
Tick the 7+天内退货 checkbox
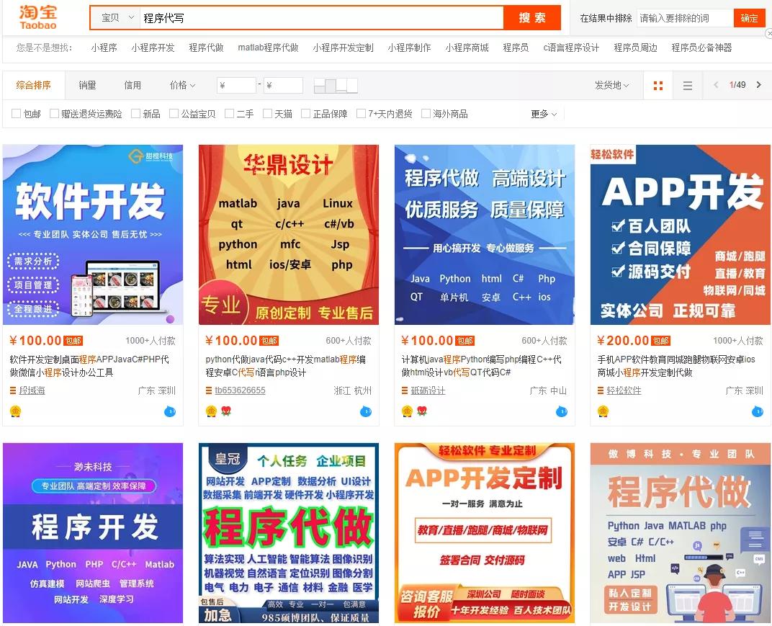(361, 114)
